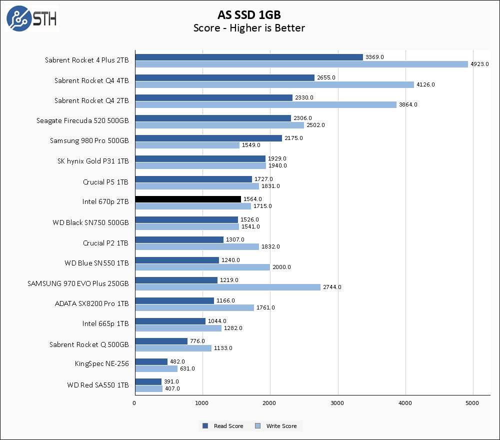
Task: Select the Crucial P5 1TB label
Action: coord(105,182)
